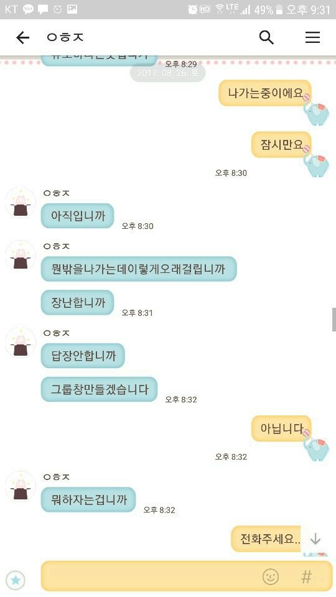Tap the KakaoTalk notification icon in status bar
Screen dimensions: 336x597
pos(28,9)
